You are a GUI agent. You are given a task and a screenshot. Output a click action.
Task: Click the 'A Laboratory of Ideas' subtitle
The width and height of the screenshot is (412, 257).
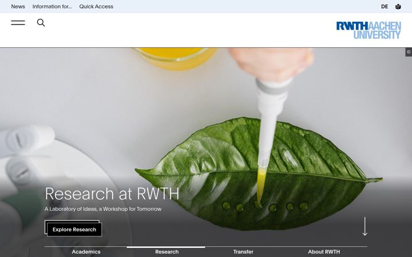tap(103, 209)
